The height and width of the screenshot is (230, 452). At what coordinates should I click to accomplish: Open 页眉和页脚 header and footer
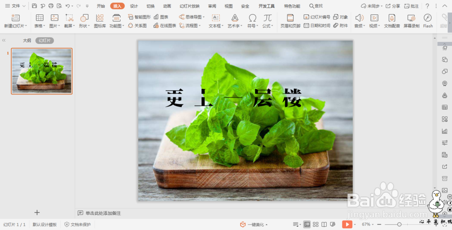pos(290,21)
